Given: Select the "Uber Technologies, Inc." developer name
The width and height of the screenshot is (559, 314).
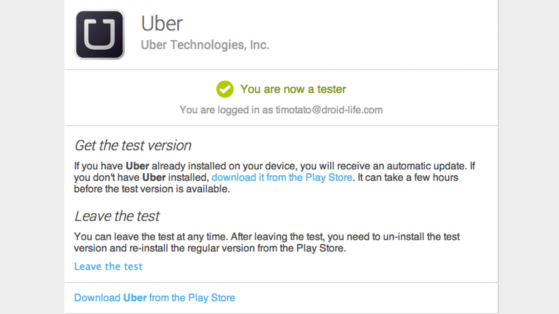Looking at the screenshot, I should 205,45.
